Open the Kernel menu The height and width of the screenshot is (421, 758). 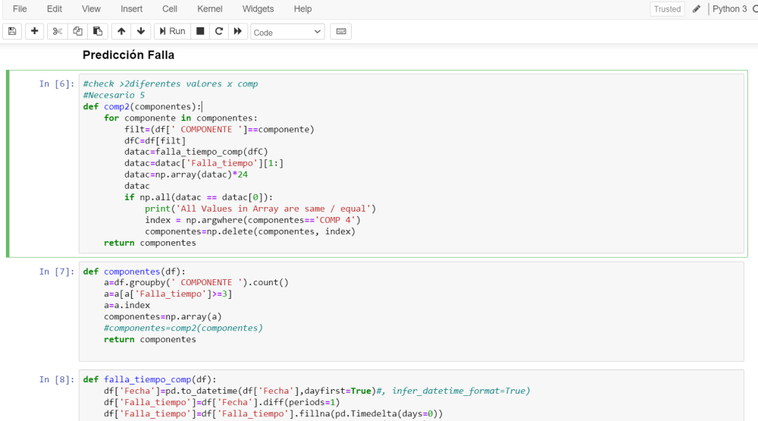(210, 8)
